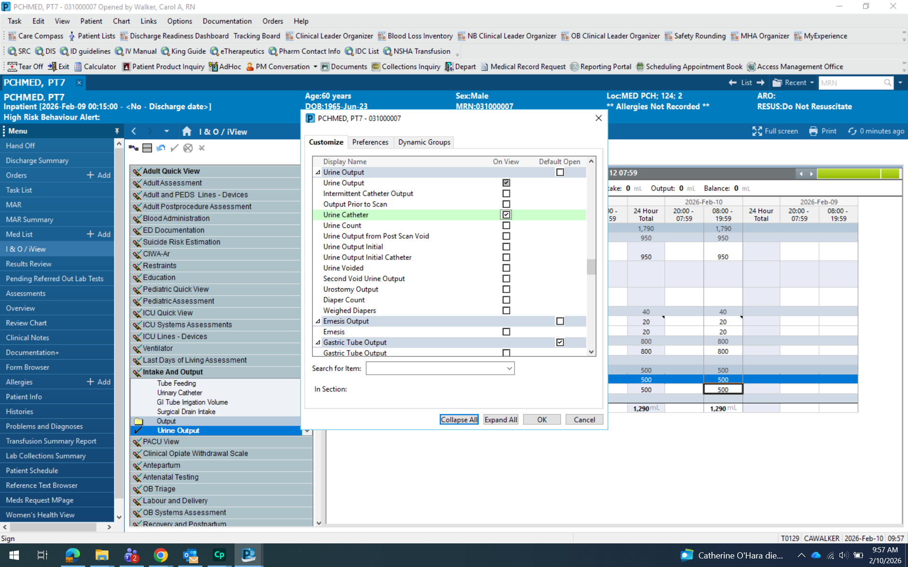Open AdHoc charting icon
This screenshot has width=908, height=567.
(213, 67)
